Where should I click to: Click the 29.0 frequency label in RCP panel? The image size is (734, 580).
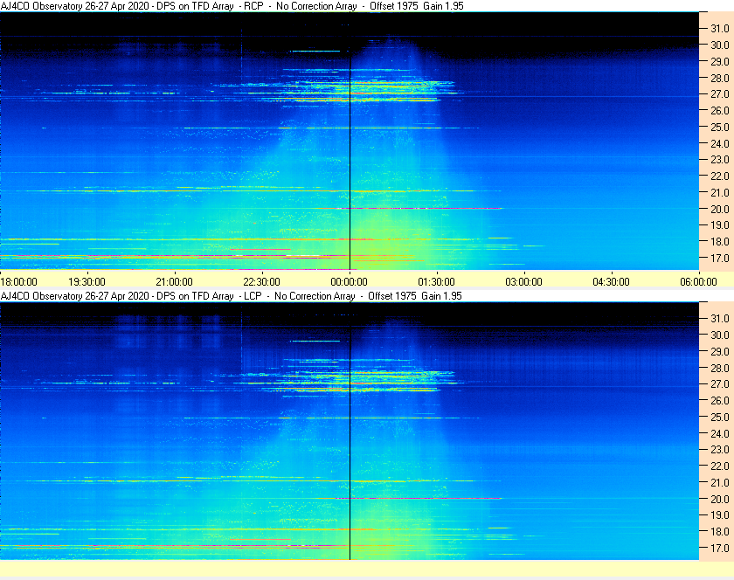(x=720, y=61)
